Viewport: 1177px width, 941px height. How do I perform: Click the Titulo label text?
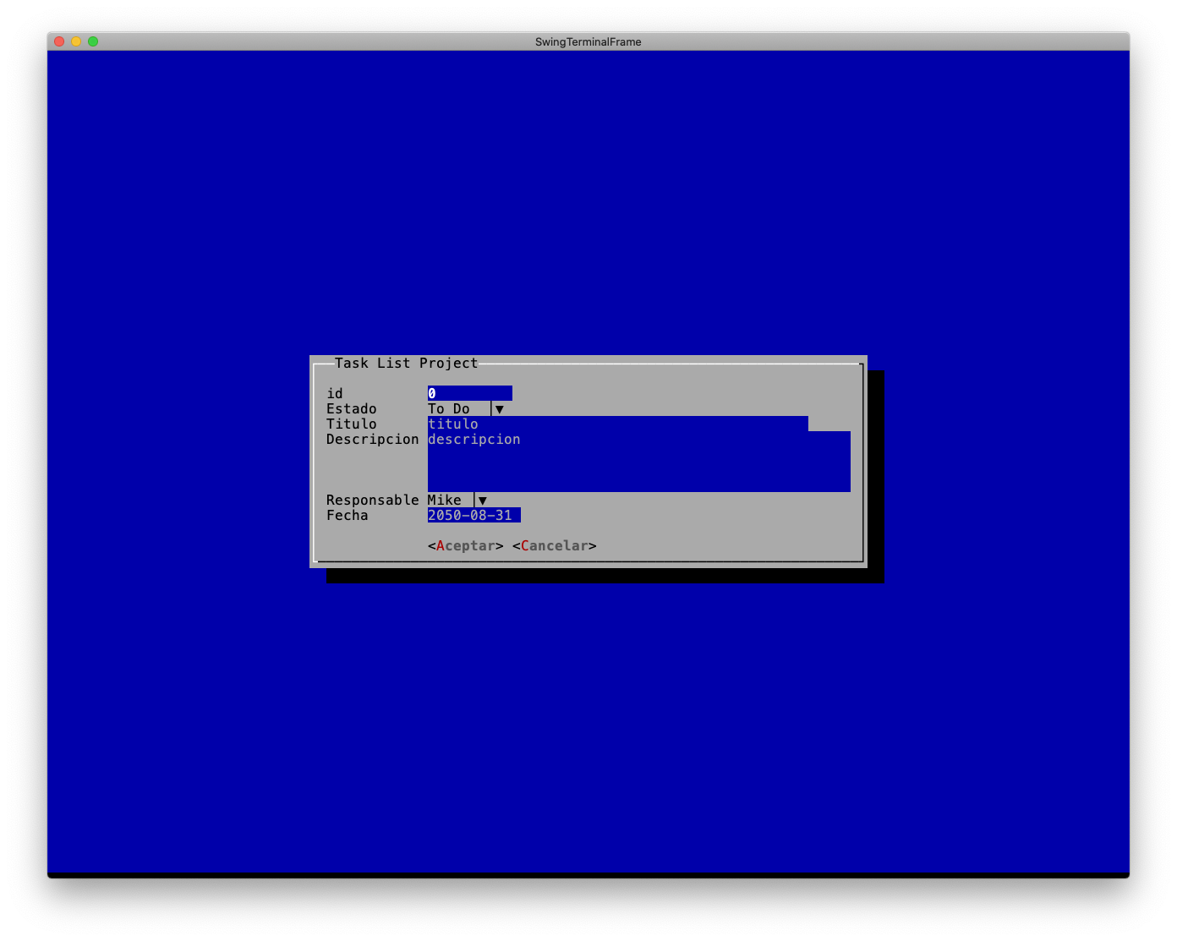tap(352, 424)
